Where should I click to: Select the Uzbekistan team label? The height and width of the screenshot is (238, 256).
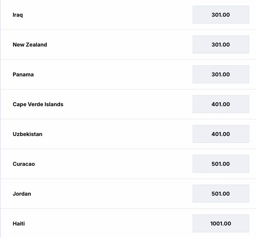tap(28, 134)
